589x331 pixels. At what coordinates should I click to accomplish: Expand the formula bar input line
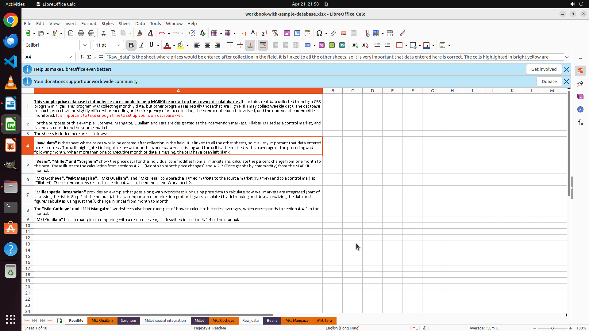[x=567, y=57]
